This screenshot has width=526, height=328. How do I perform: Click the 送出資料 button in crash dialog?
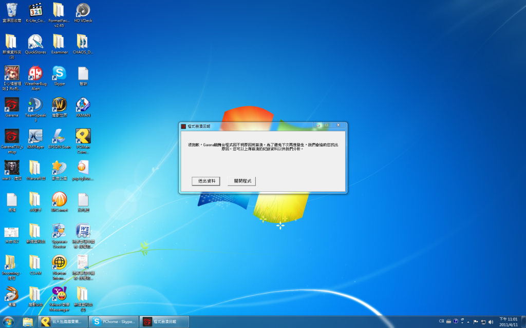206,181
